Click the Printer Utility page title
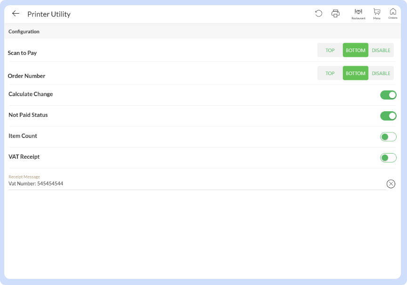Viewport: 407px width, 285px height. pos(49,14)
